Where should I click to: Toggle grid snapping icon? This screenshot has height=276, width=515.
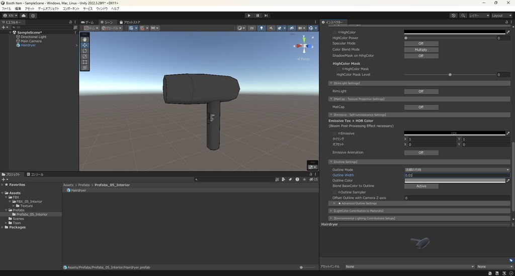tap(142, 28)
